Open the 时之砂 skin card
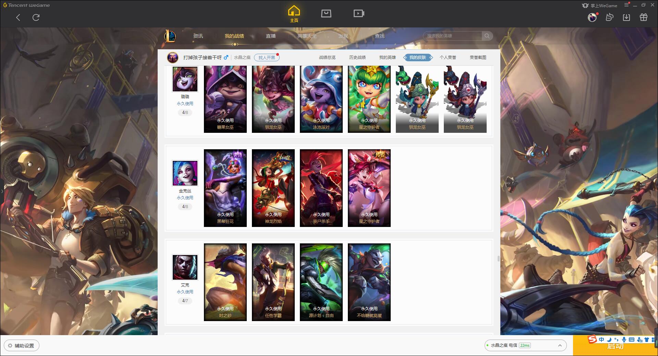The width and height of the screenshot is (658, 356). click(x=225, y=282)
